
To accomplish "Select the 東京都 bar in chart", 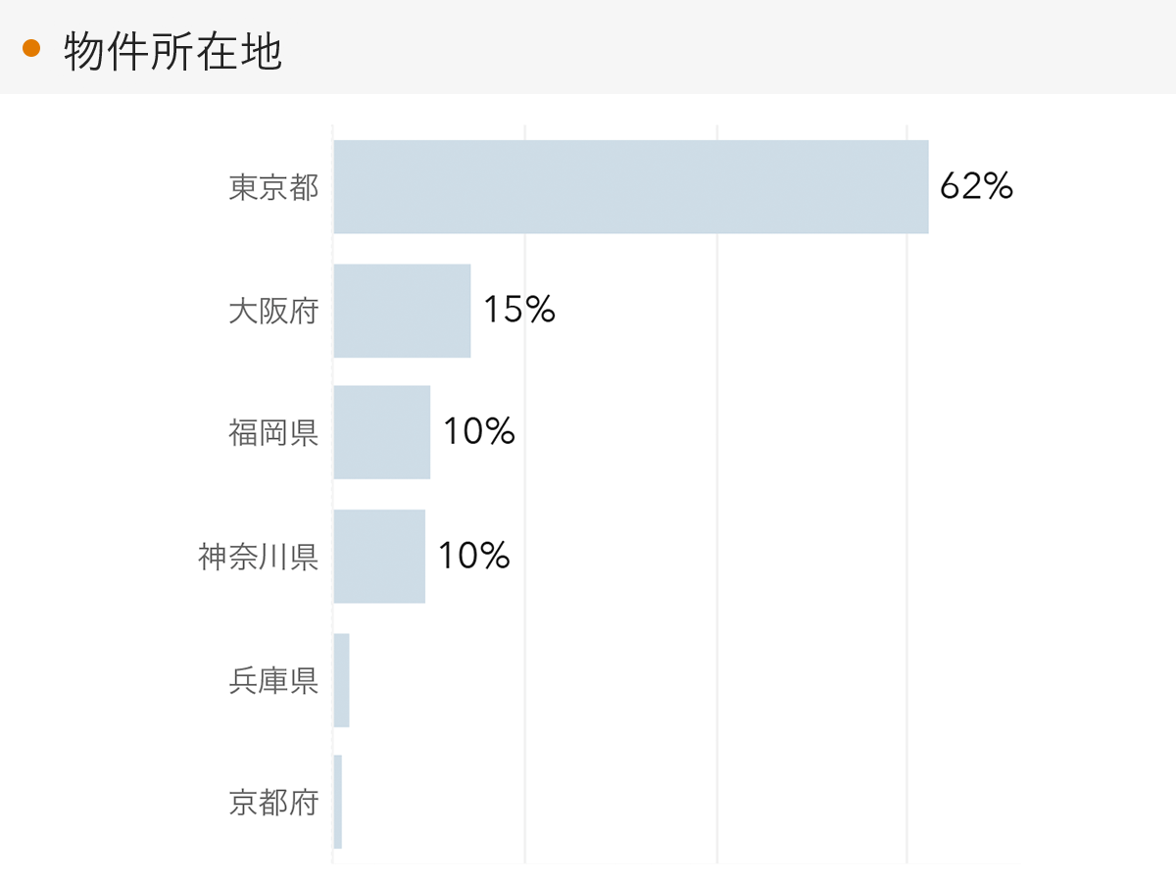I will point(630,187).
